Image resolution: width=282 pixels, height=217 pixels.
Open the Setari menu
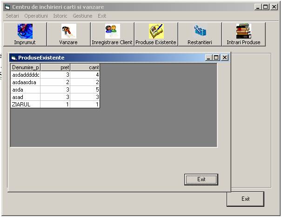(13, 16)
